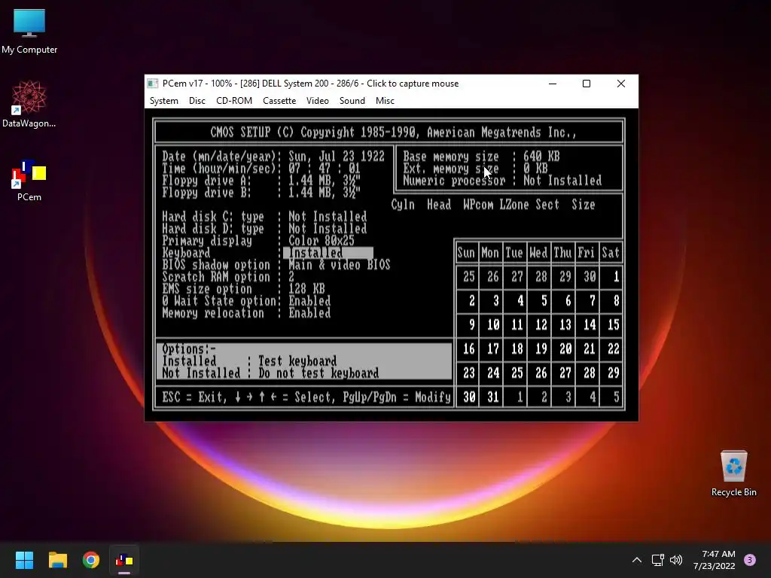Image resolution: width=771 pixels, height=578 pixels.
Task: Open the Cassette menu
Action: [x=279, y=101]
